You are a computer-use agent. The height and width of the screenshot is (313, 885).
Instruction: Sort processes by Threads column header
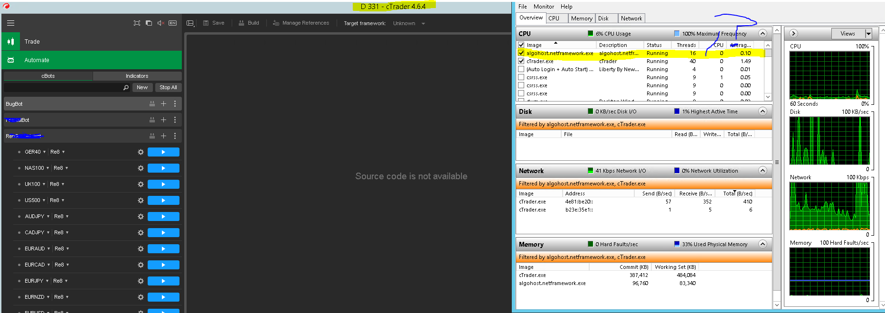point(686,45)
